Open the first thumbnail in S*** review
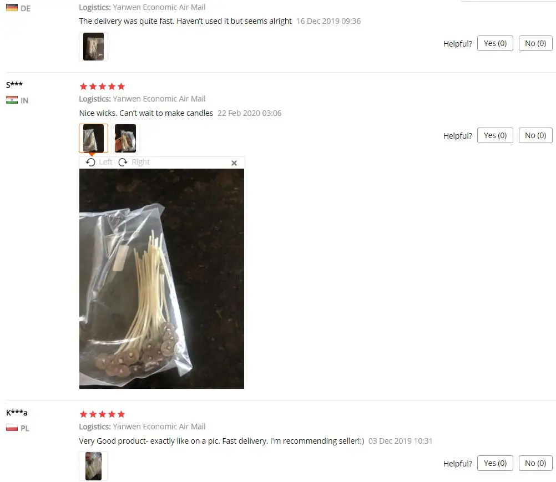This screenshot has height=482, width=556. point(94,138)
